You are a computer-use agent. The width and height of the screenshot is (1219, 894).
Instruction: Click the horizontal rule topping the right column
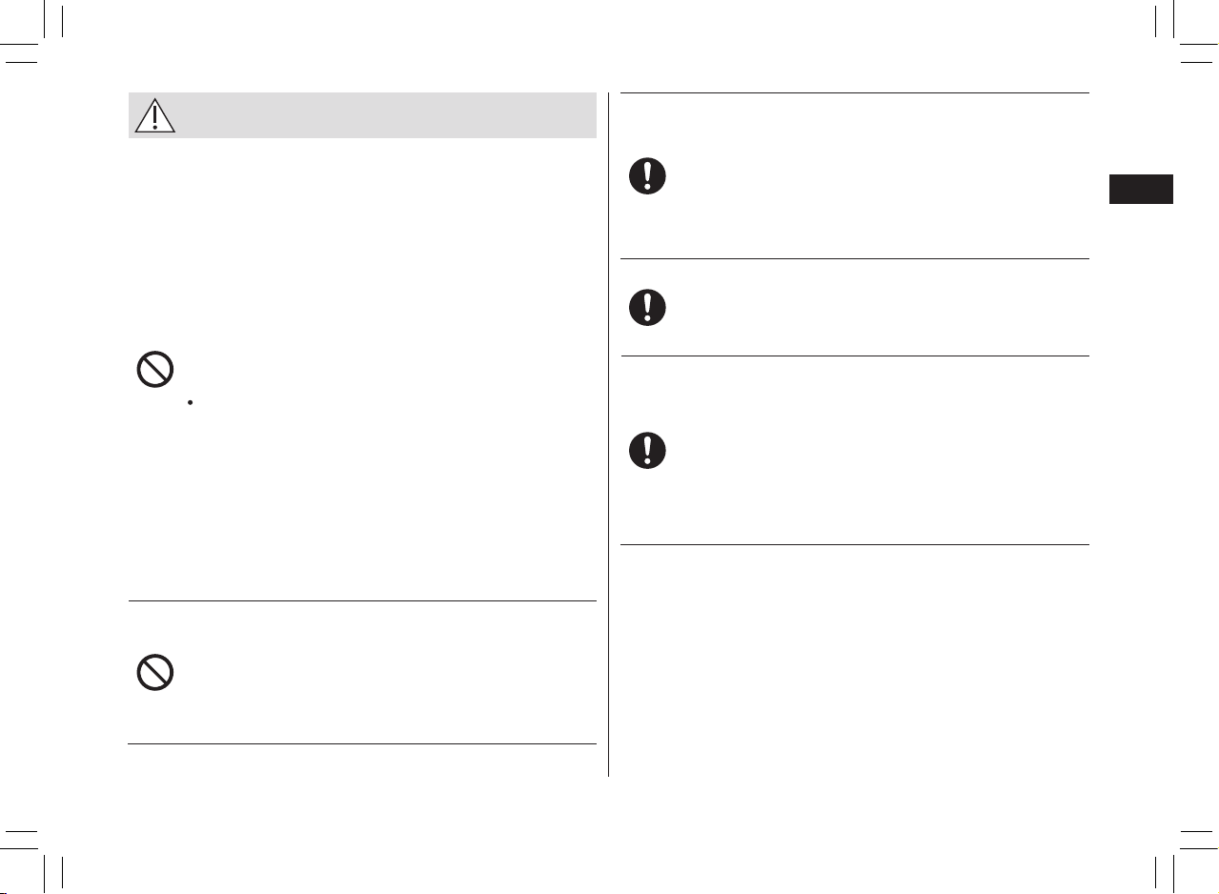click(855, 92)
